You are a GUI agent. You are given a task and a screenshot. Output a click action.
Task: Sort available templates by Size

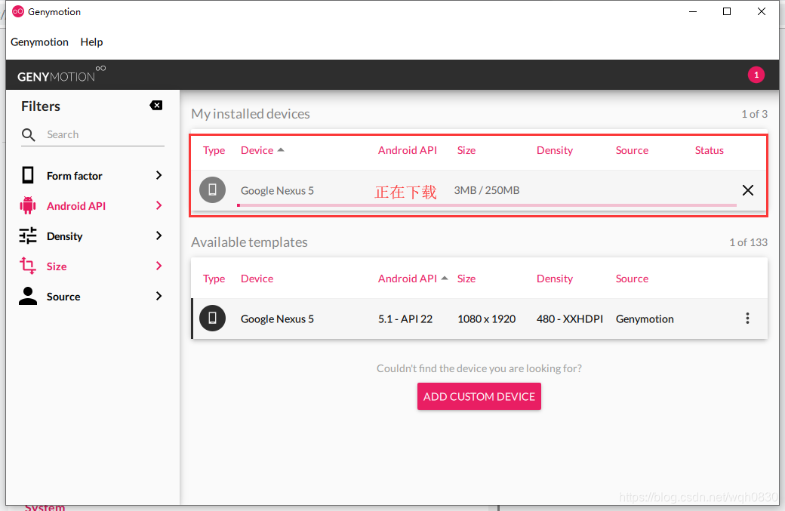pos(466,279)
